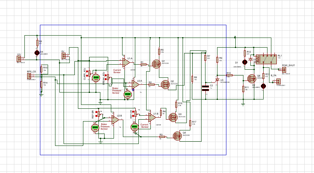Select voltmeter below REF BR potentiometer
Viewport: 314px width, 173px height.
point(95,128)
